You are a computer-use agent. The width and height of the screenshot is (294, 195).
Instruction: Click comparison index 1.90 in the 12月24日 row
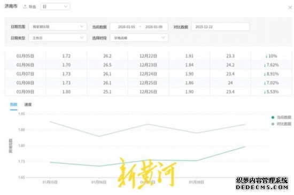(189, 74)
